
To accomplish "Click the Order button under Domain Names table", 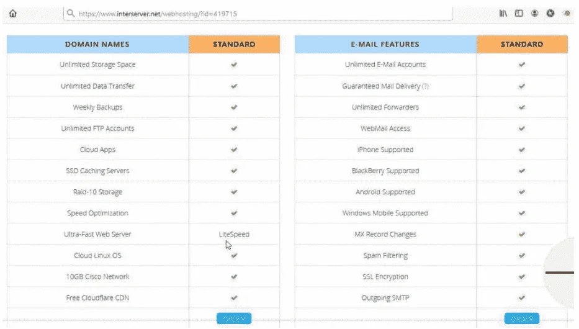I will point(234,318).
